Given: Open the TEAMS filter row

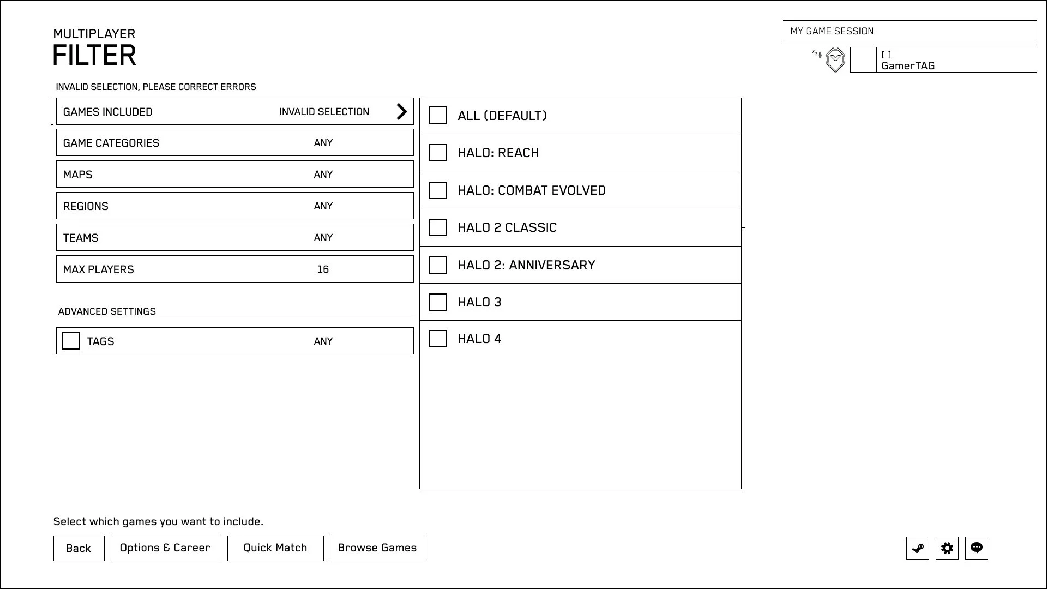Looking at the screenshot, I should tap(235, 237).
